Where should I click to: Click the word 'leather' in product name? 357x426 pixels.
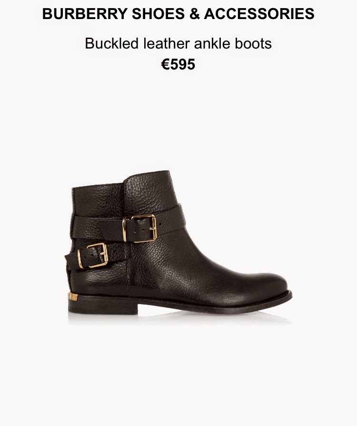tap(167, 43)
